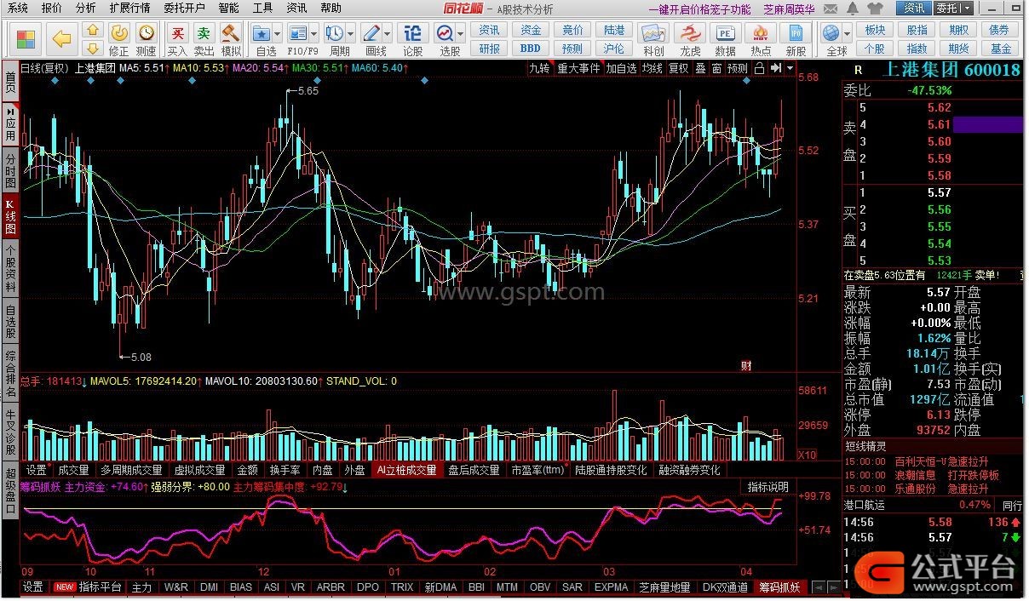Open the F10/F9 info icon
Image resolution: width=1029 pixels, height=601 pixels.
(x=297, y=33)
